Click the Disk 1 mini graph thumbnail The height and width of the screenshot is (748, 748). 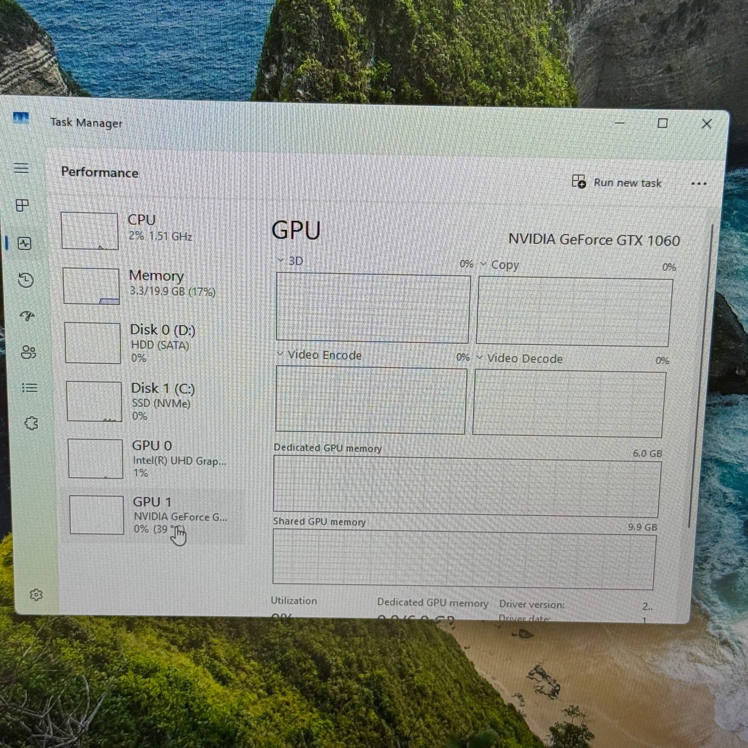(x=94, y=401)
